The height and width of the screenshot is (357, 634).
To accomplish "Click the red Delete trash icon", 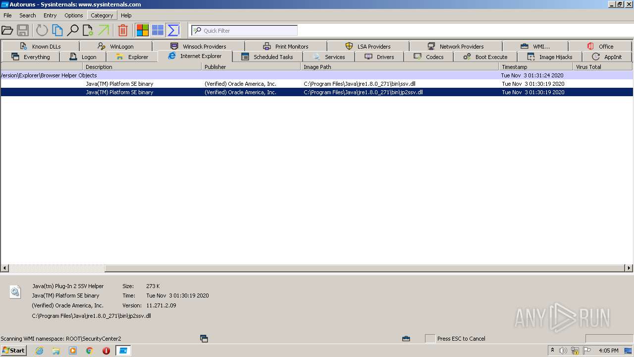I will click(123, 30).
